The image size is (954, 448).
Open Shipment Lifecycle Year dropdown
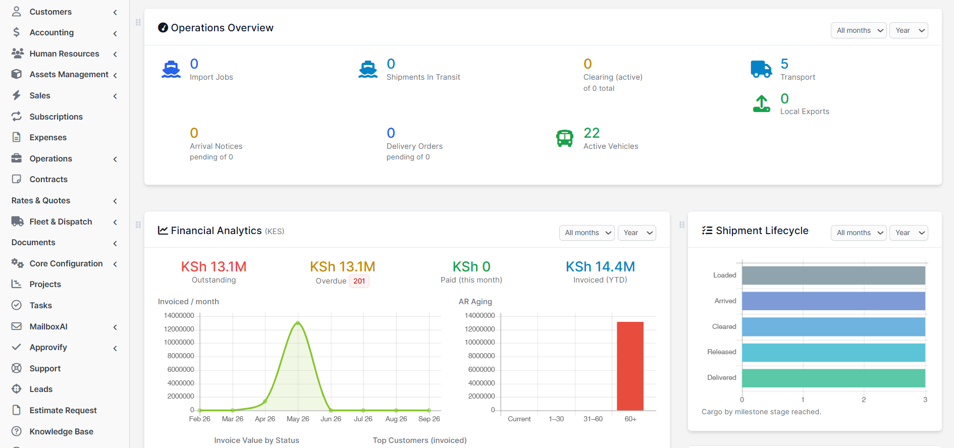point(909,233)
